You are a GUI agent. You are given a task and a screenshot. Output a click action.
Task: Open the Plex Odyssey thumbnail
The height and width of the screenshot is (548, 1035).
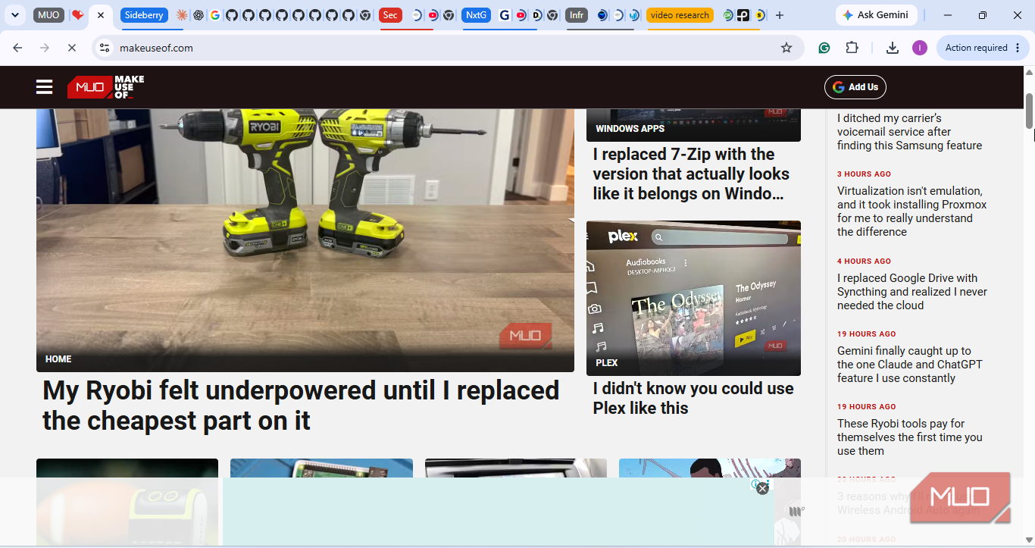(x=693, y=298)
